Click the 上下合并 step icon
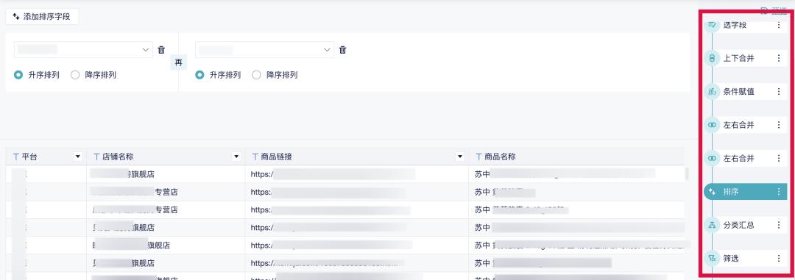The height and width of the screenshot is (280, 795). click(x=712, y=58)
